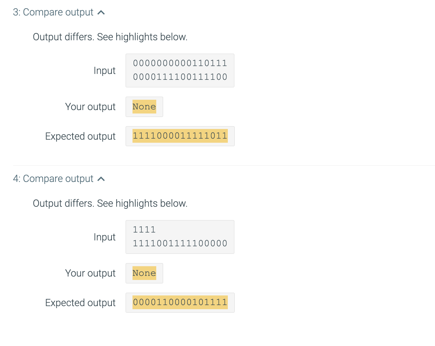Viewport: 435px width, 346px height.
Task: Click the second input line 0000111100111100
Action: tap(180, 77)
